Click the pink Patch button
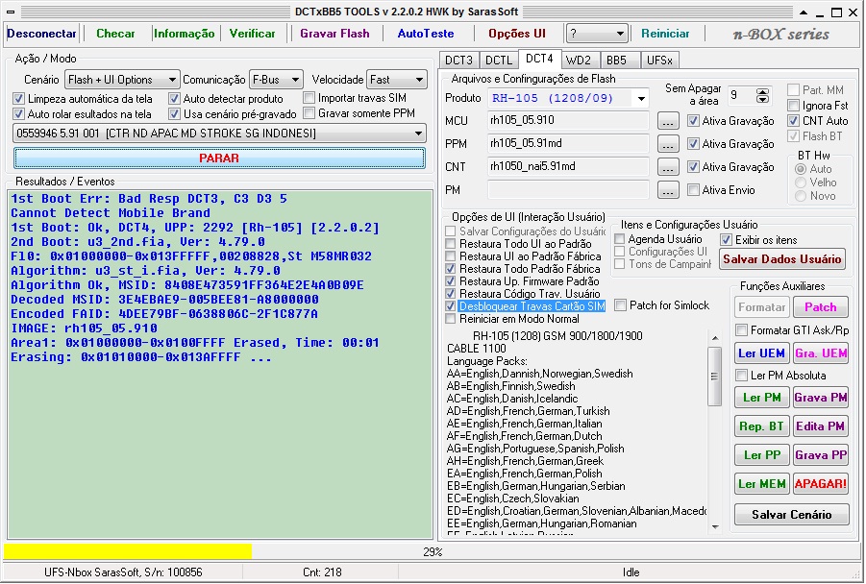 (820, 307)
